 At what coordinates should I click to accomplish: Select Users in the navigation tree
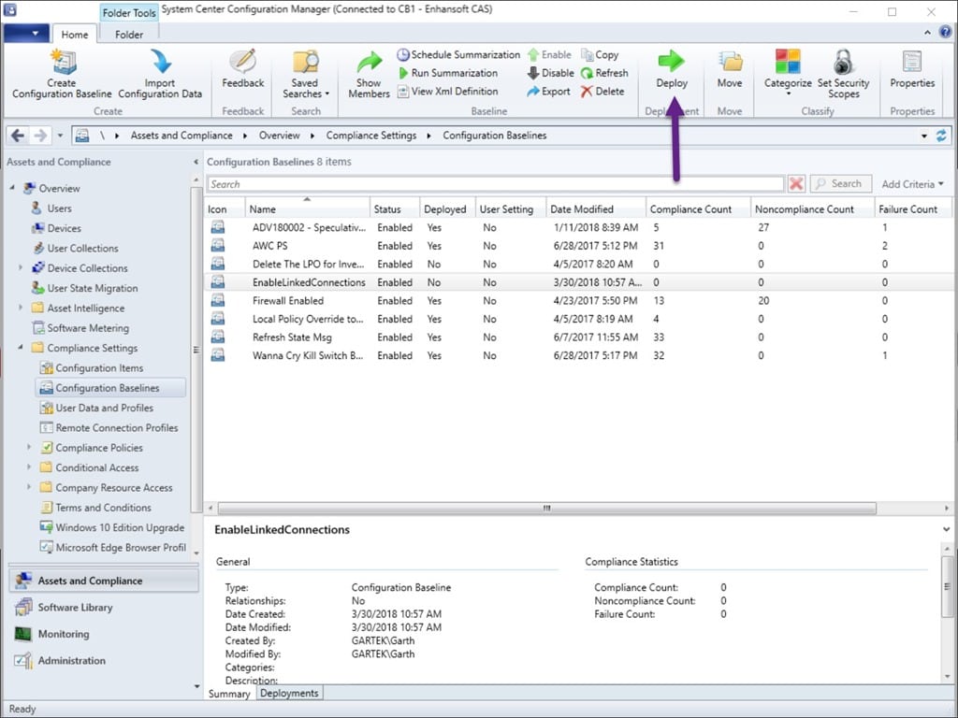(59, 208)
